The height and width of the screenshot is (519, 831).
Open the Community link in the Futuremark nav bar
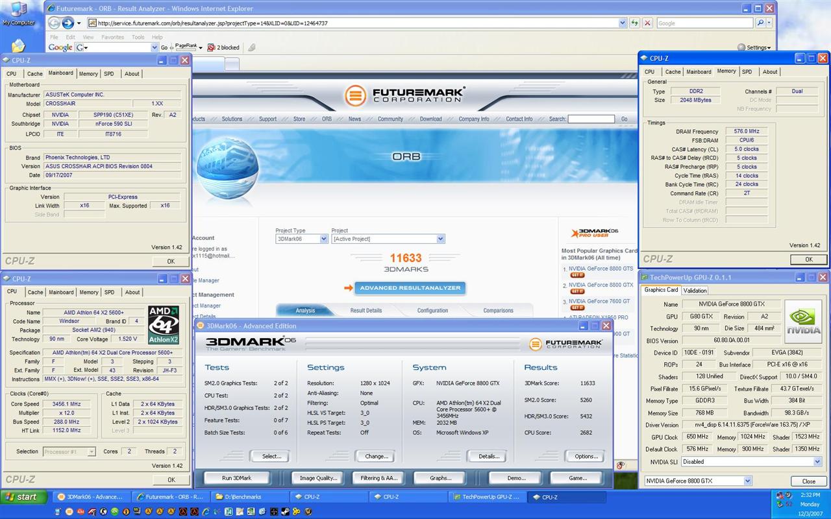[x=390, y=119]
